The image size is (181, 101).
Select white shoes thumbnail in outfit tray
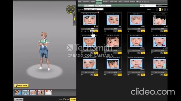point(48,93)
